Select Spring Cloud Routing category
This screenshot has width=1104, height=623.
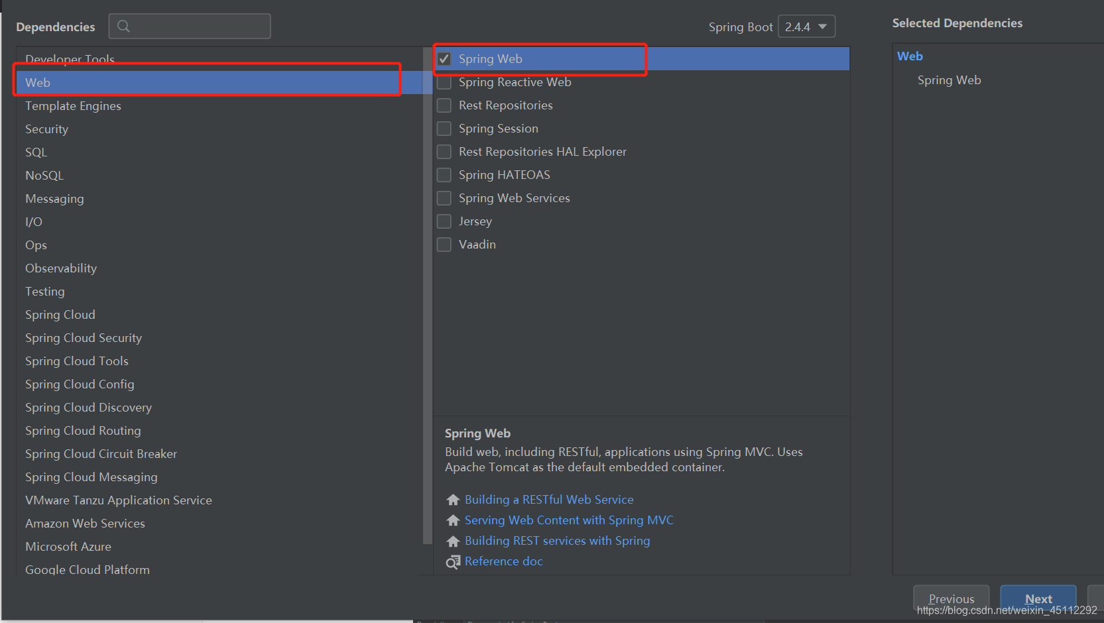pos(219,431)
